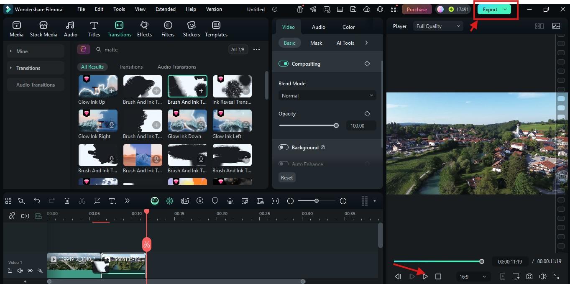Switch to the Mask sub-tab
Viewport: 570px width, 284px height.
pyautogui.click(x=316, y=43)
